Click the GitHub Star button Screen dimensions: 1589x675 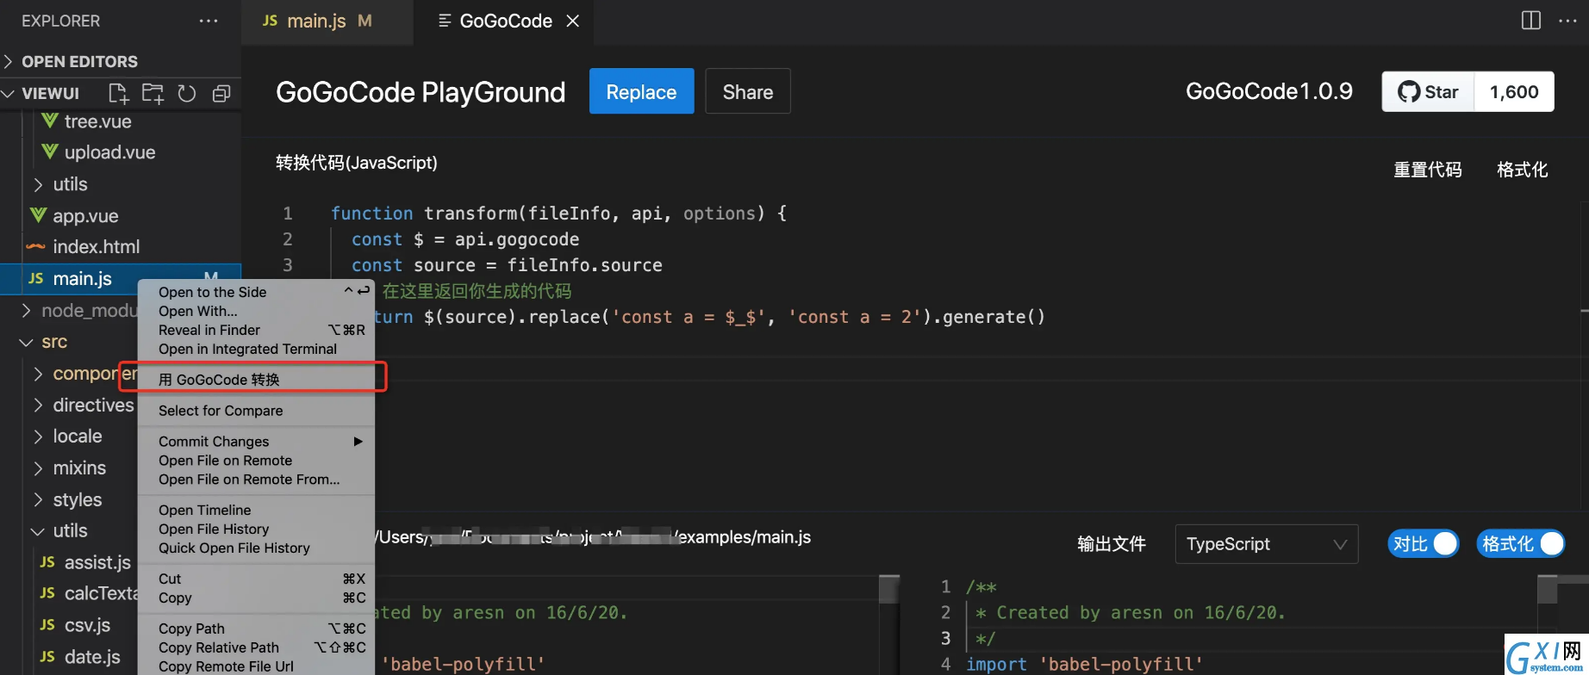(x=1428, y=92)
